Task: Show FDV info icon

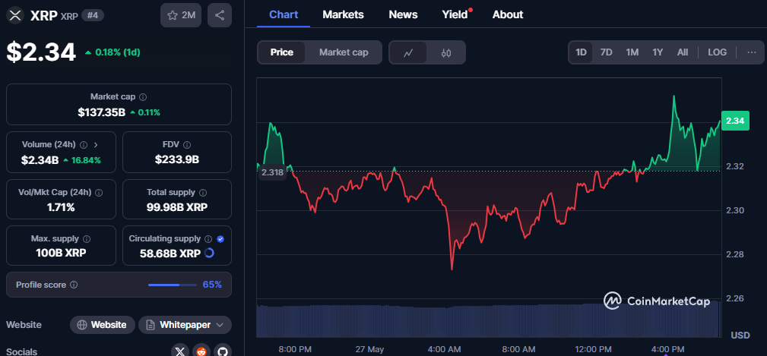Action: click(x=187, y=144)
